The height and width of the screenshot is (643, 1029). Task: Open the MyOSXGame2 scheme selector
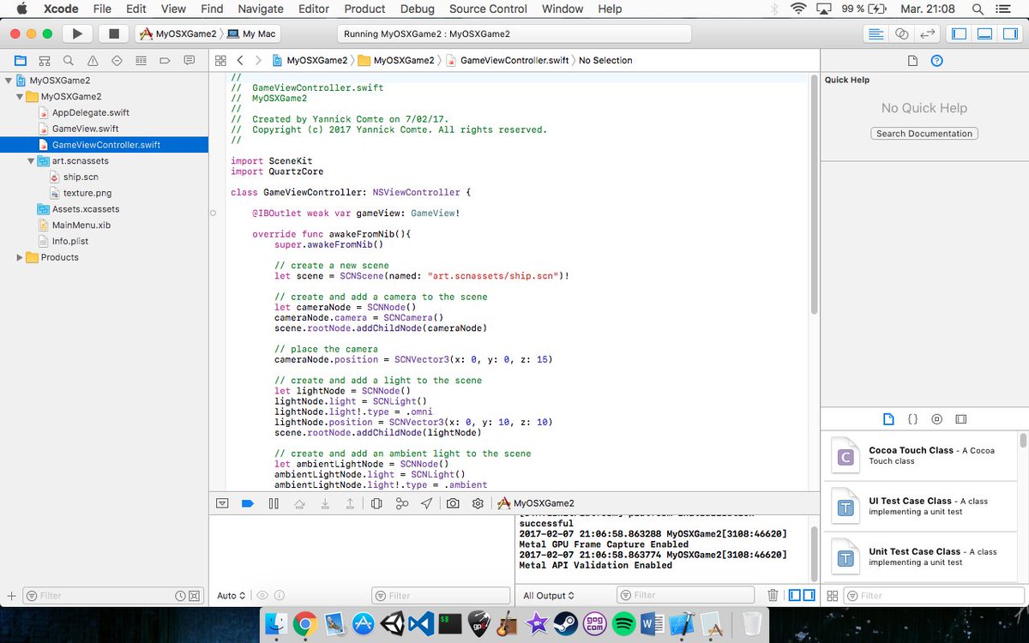tap(178, 33)
